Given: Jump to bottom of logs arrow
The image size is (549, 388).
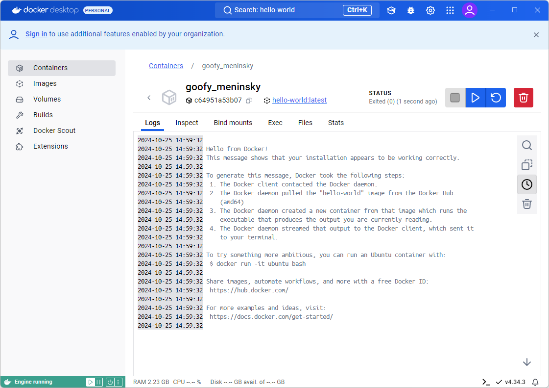Looking at the screenshot, I should coord(526,362).
